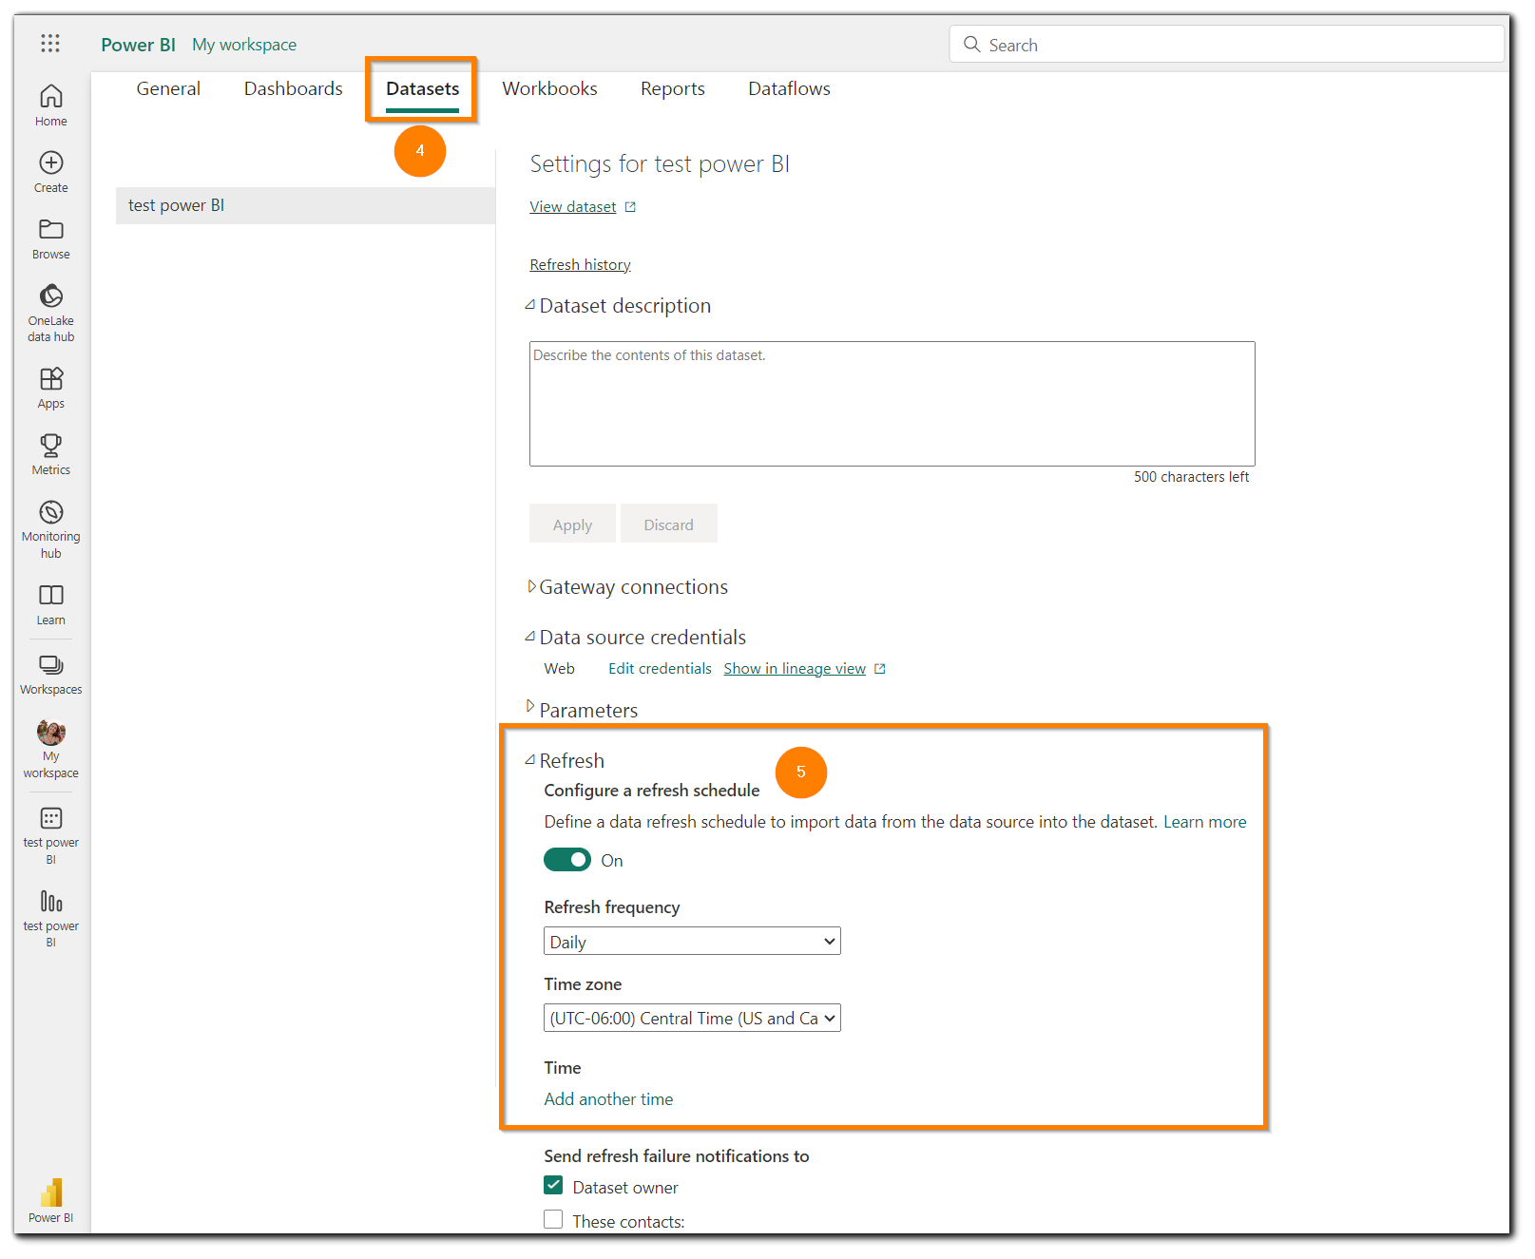Click the Discard button
1535x1259 pixels.
[x=669, y=525]
